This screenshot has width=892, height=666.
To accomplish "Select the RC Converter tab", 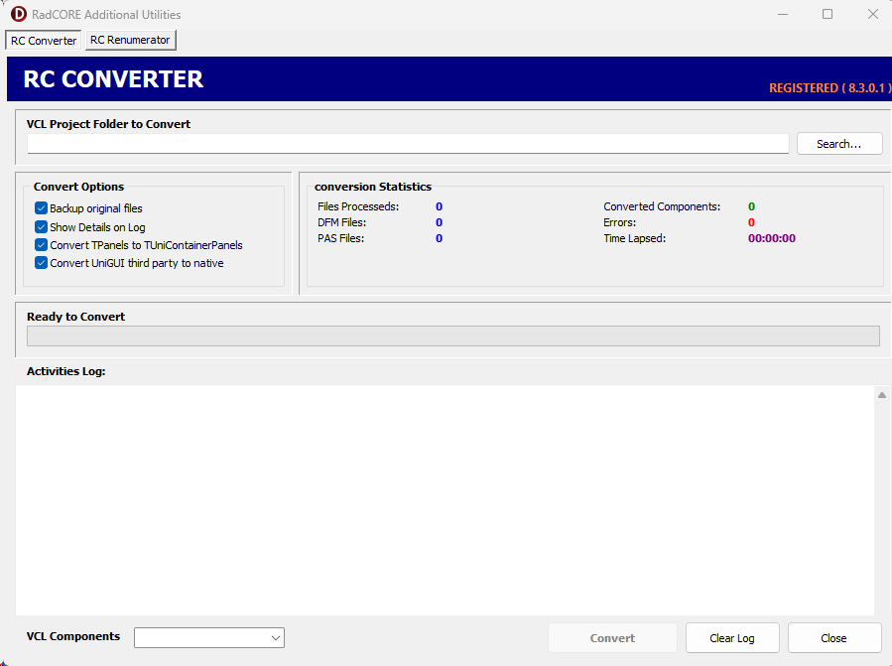I will pyautogui.click(x=44, y=41).
